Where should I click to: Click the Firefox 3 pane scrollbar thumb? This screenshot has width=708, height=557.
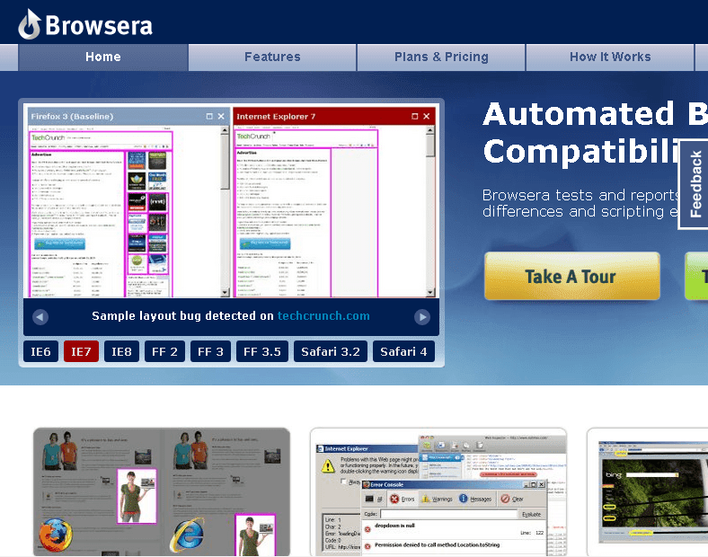225,162
